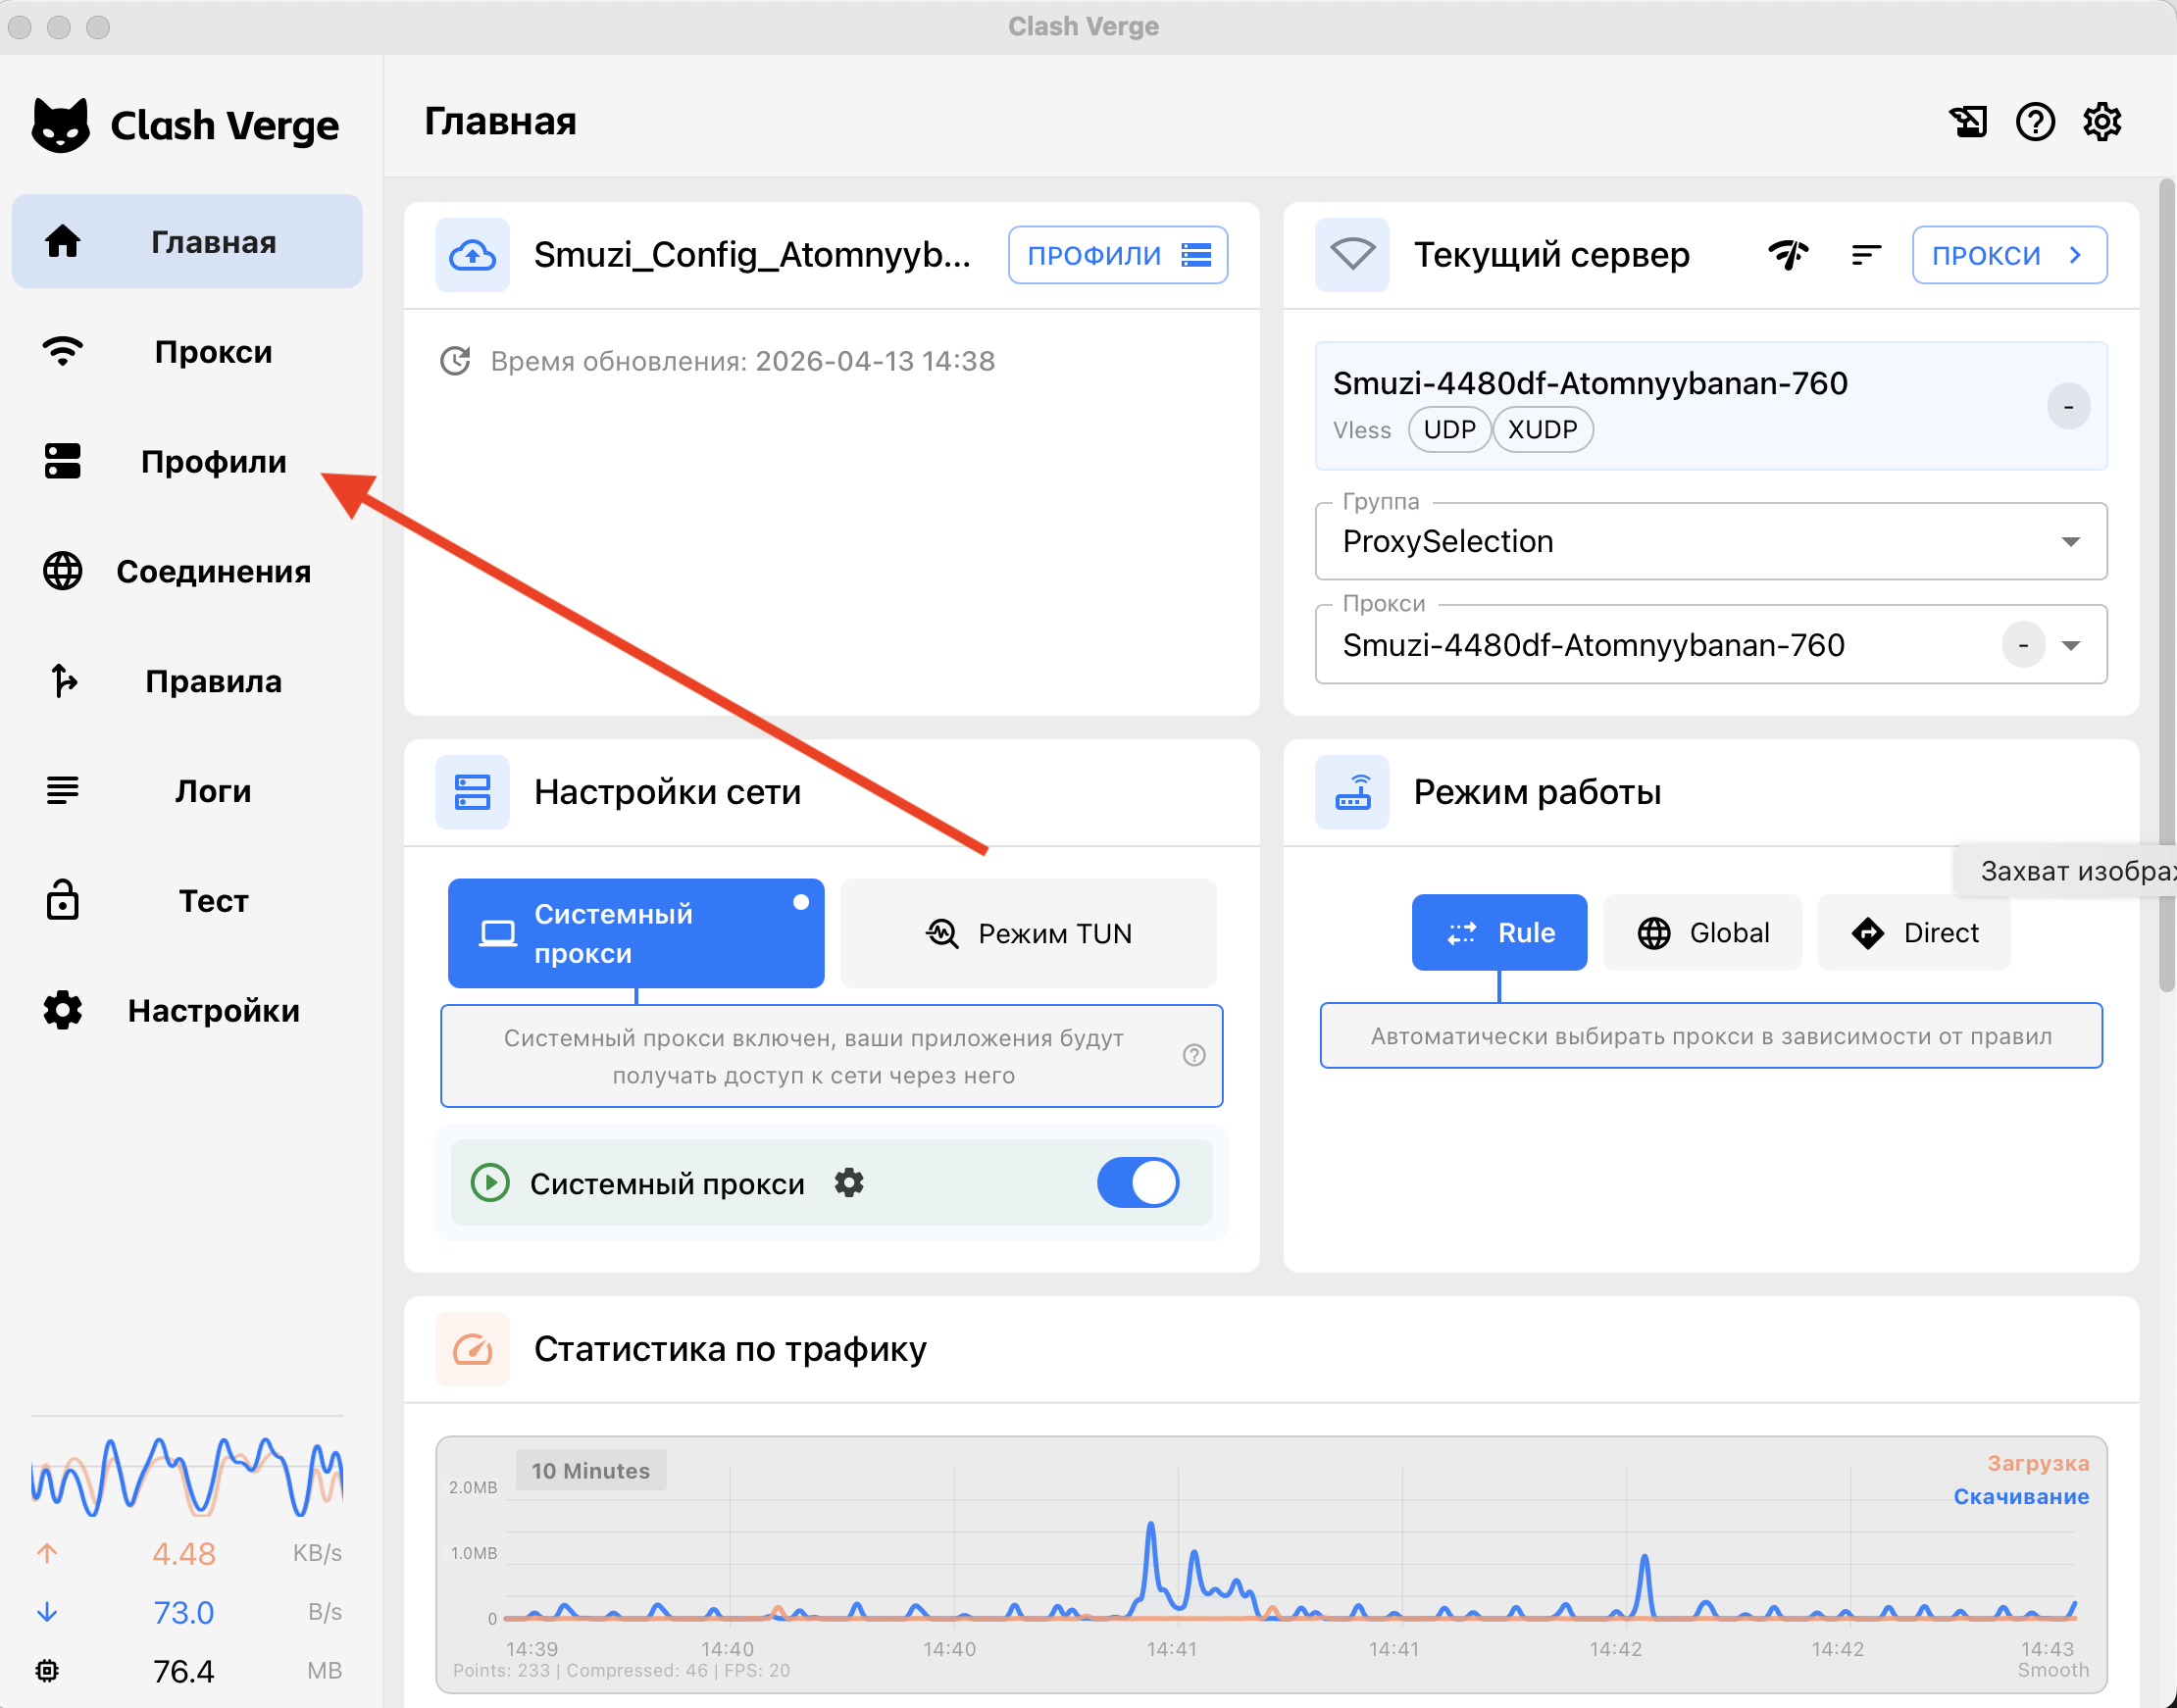2177x1708 pixels.
Task: Click the Rule mode description text box
Action: tap(1711, 1036)
